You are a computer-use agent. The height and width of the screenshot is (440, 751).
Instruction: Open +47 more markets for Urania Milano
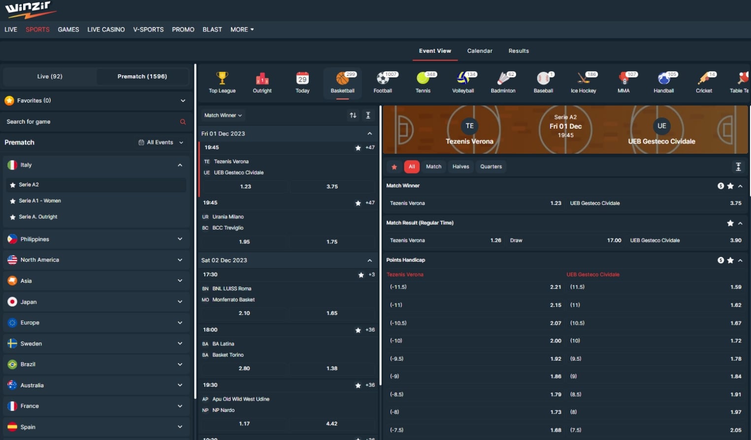click(x=370, y=203)
